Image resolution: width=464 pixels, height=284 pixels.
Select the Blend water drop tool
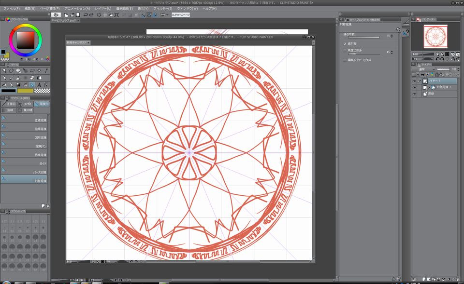tap(39, 78)
